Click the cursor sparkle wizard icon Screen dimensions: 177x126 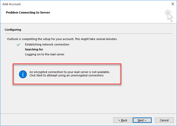[169, 16]
